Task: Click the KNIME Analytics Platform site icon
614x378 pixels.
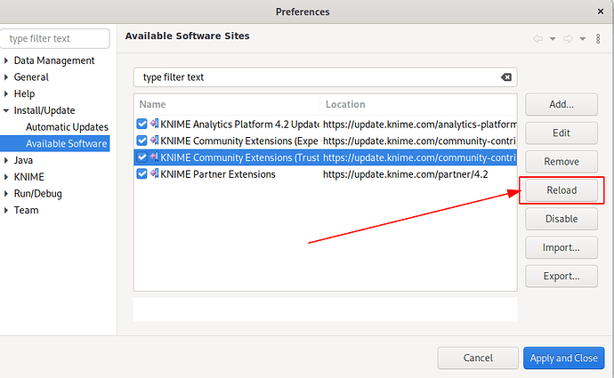Action: [x=155, y=124]
